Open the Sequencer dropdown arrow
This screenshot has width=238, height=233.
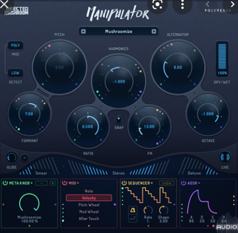152,183
